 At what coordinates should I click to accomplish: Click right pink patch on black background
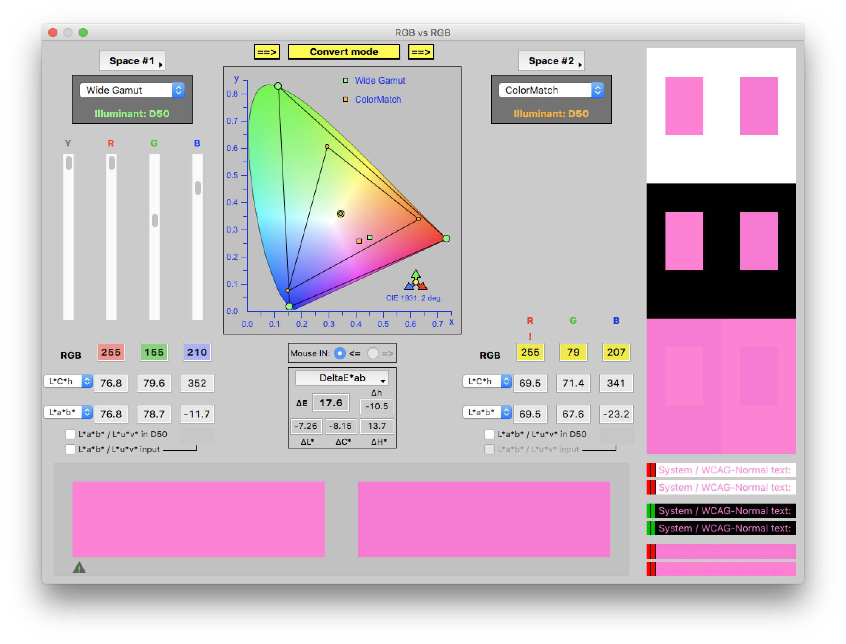coord(759,241)
